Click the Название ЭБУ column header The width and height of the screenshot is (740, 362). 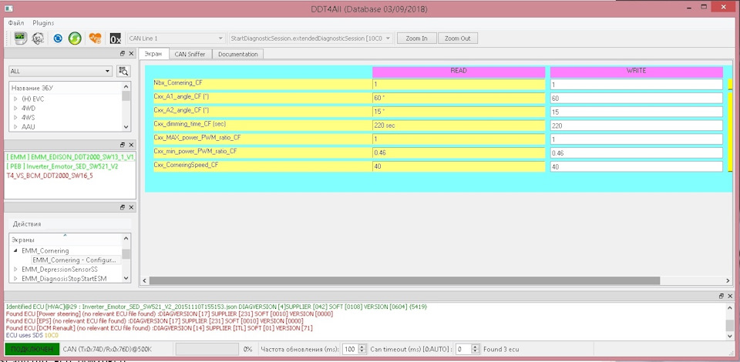pyautogui.click(x=65, y=88)
